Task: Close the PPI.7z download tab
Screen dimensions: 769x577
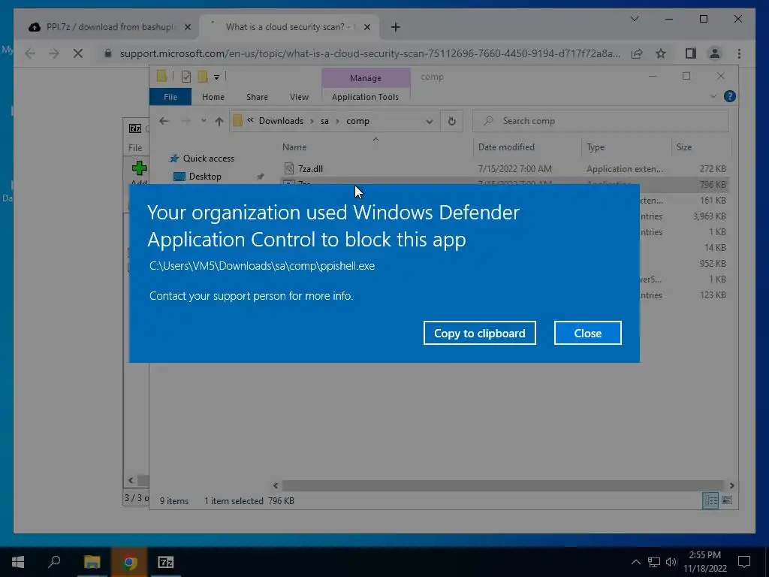Action: (x=187, y=28)
